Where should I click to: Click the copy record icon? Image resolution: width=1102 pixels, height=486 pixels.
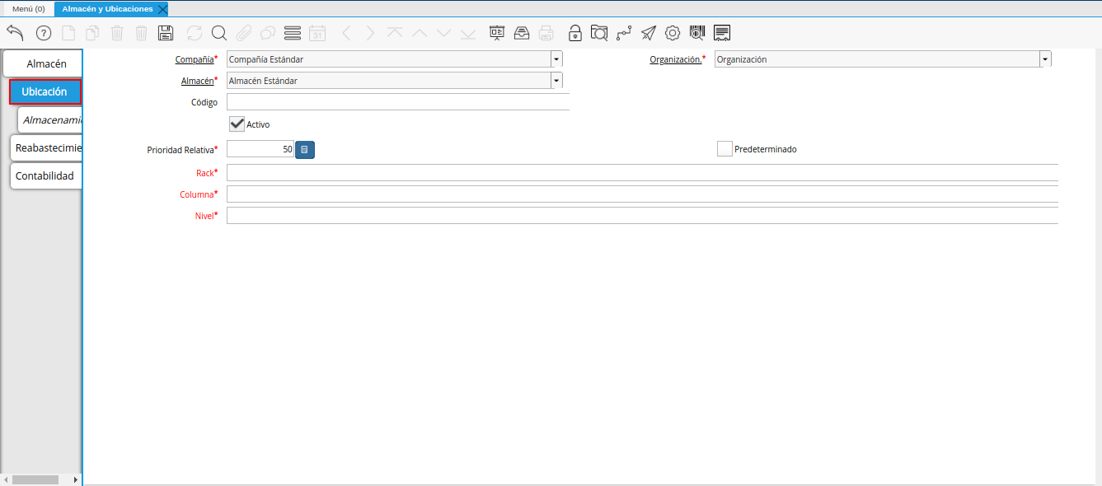pyautogui.click(x=93, y=33)
